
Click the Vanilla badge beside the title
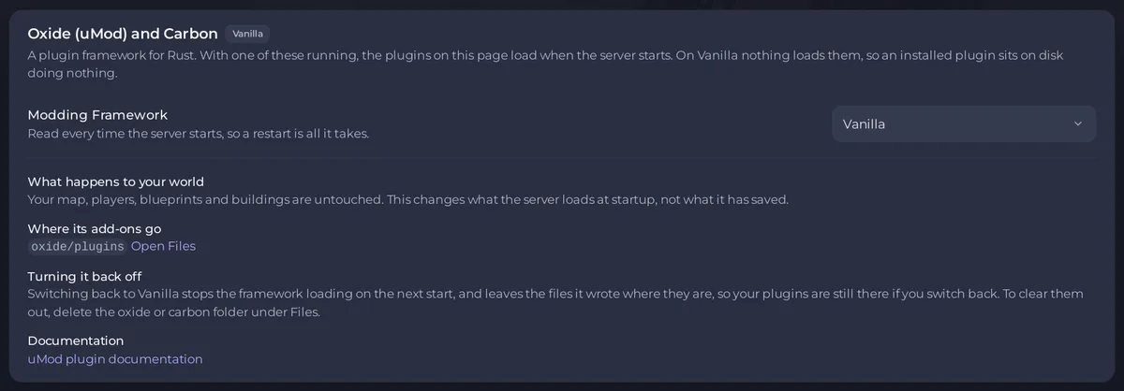(x=248, y=34)
